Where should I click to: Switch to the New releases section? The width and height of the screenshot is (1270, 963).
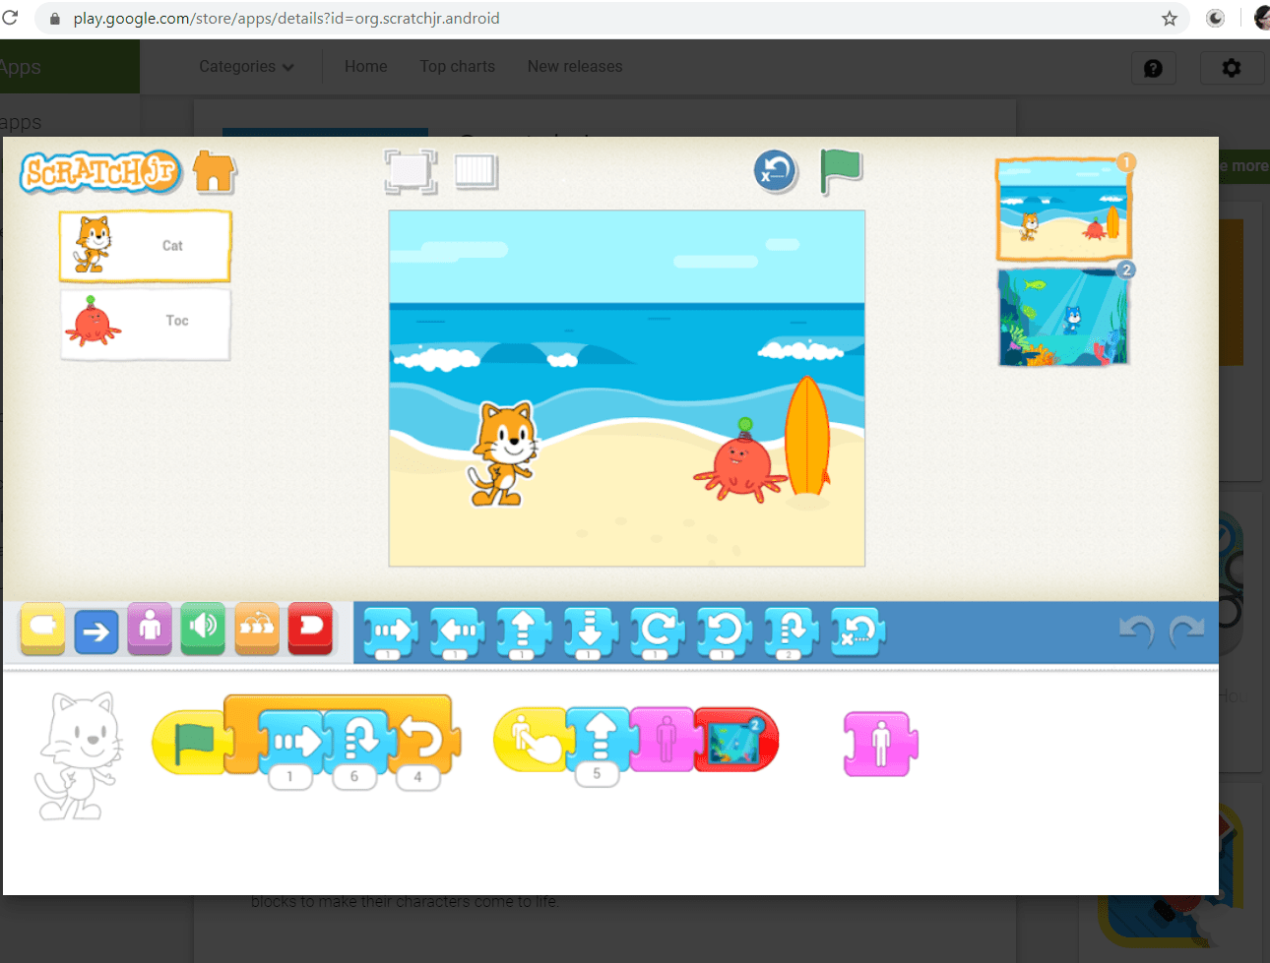574,66
